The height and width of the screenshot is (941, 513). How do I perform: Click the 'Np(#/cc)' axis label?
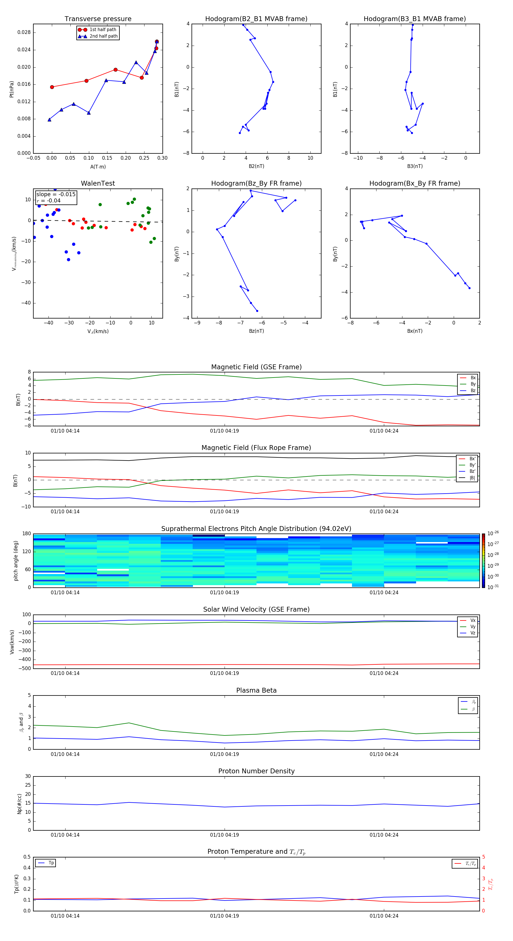(x=19, y=804)
